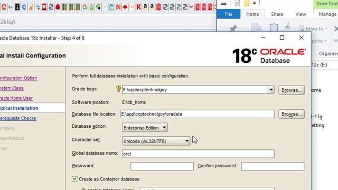Viewport: 338px width, 190px height.
Task: Open the Database edition dropdown
Action: pyautogui.click(x=145, y=128)
